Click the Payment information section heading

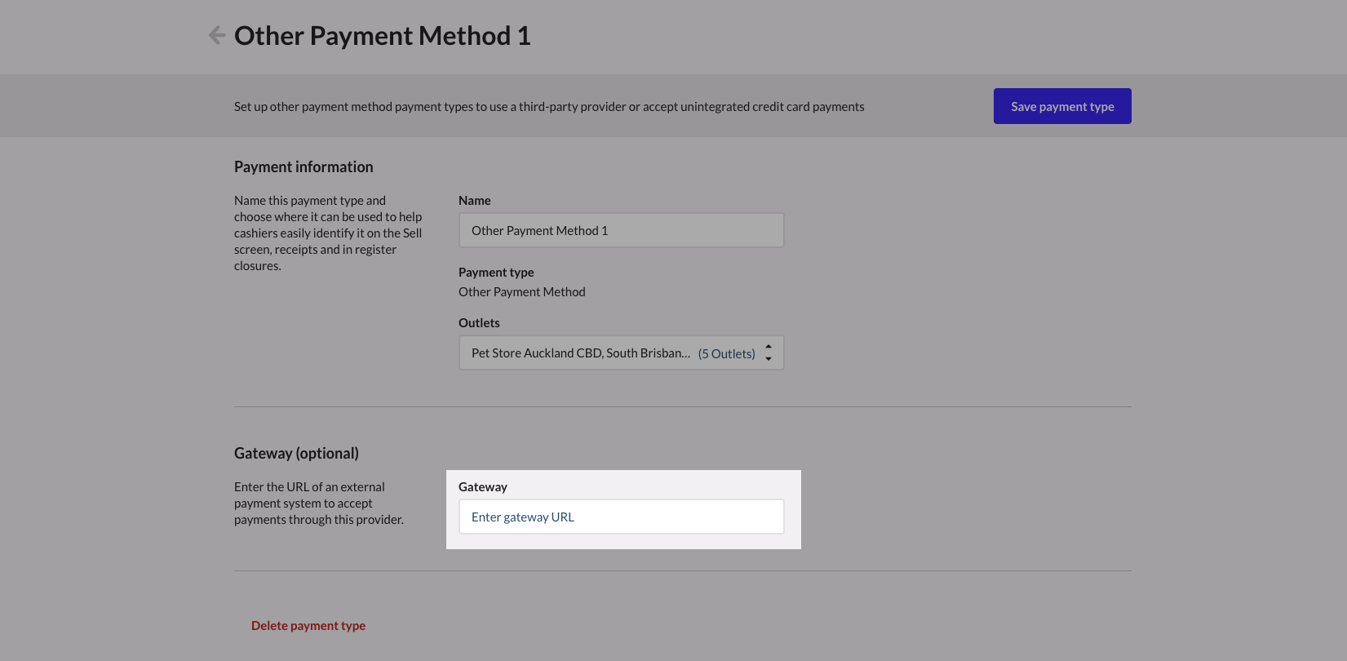coord(304,166)
